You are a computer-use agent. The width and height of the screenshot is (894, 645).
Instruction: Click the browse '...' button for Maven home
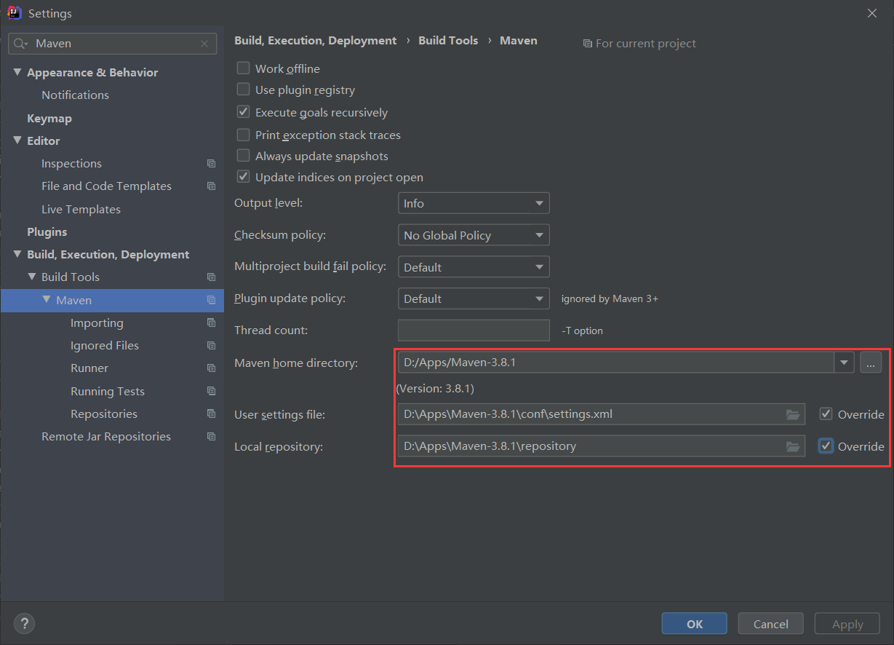click(x=871, y=363)
